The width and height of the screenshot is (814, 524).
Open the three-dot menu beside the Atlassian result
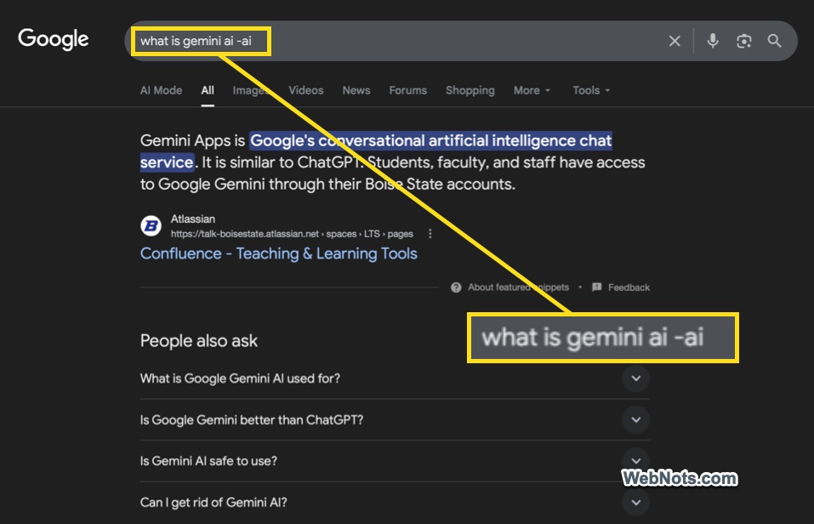coord(430,234)
